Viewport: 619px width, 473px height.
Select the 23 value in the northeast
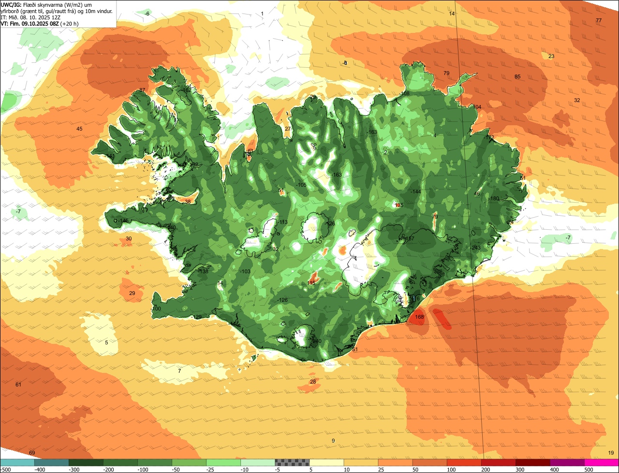(551, 57)
